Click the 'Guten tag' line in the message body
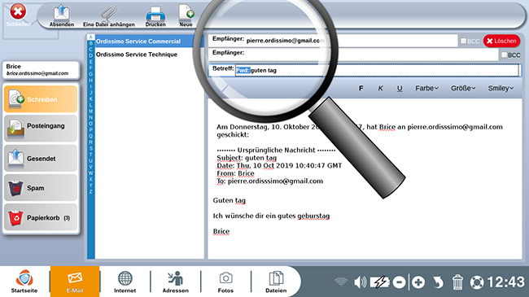 pyautogui.click(x=230, y=200)
